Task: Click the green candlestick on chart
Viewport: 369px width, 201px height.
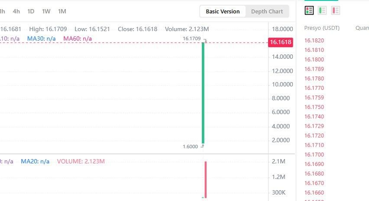Action: click(203, 93)
